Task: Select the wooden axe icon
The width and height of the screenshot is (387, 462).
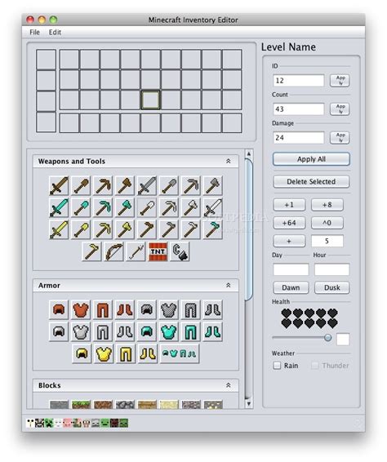Action: pyautogui.click(x=125, y=185)
